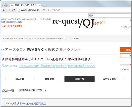Close the 店舗一覧 browser tab
Screen dimensions: 132x107
click(39, 5)
